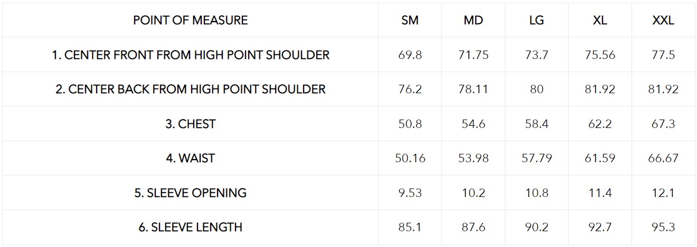This screenshot has width=697, height=247.
Task: Select the Chest row label
Action: (x=190, y=124)
